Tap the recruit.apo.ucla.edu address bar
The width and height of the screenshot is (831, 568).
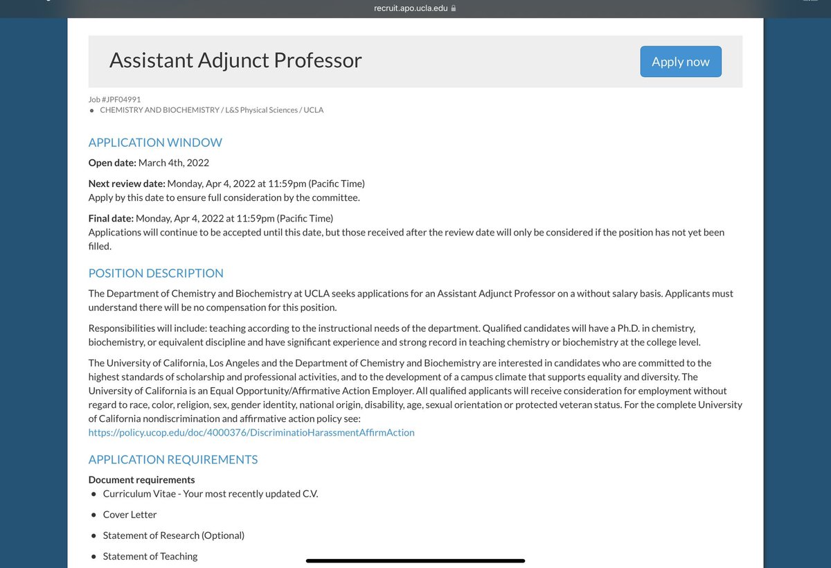pos(415,8)
